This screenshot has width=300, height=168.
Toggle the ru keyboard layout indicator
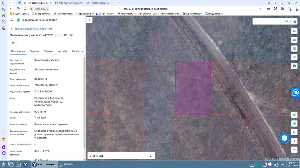(282, 164)
